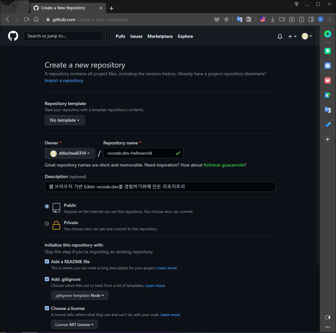
Task: Open the user avatar menu in GitHub header
Action: pyautogui.click(x=307, y=36)
